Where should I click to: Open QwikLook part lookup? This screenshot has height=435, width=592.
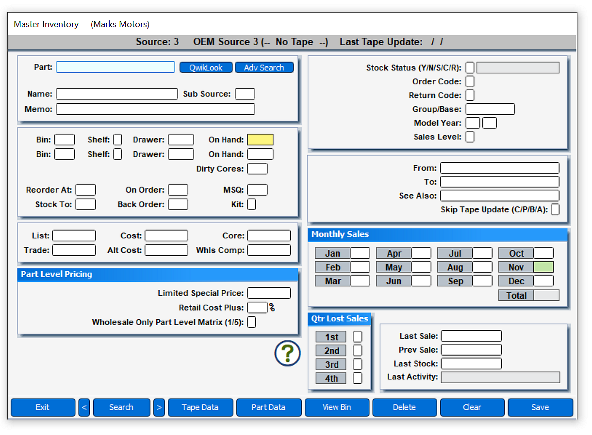[206, 67]
